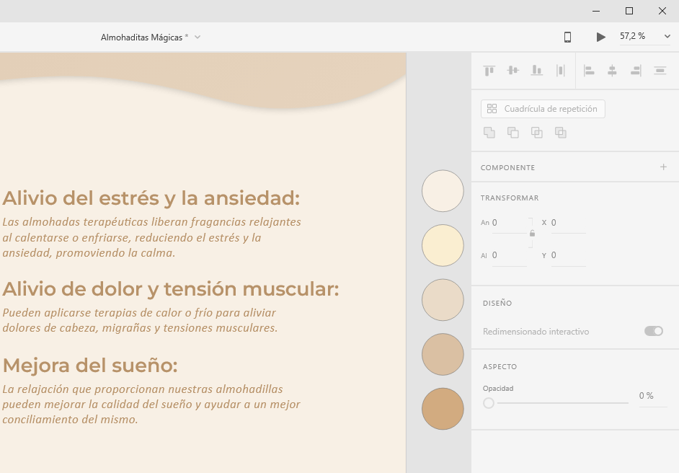This screenshot has width=679, height=473.
Task: Click the Align Top icon
Action: tap(489, 71)
